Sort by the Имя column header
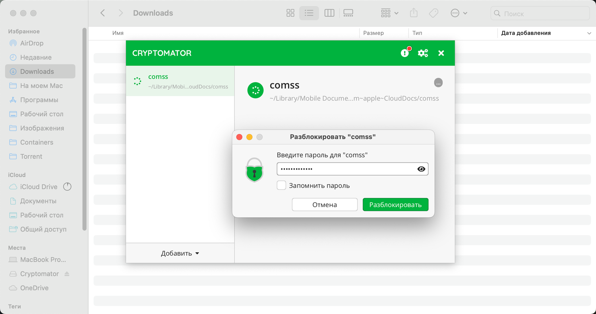596x314 pixels. [x=118, y=33]
